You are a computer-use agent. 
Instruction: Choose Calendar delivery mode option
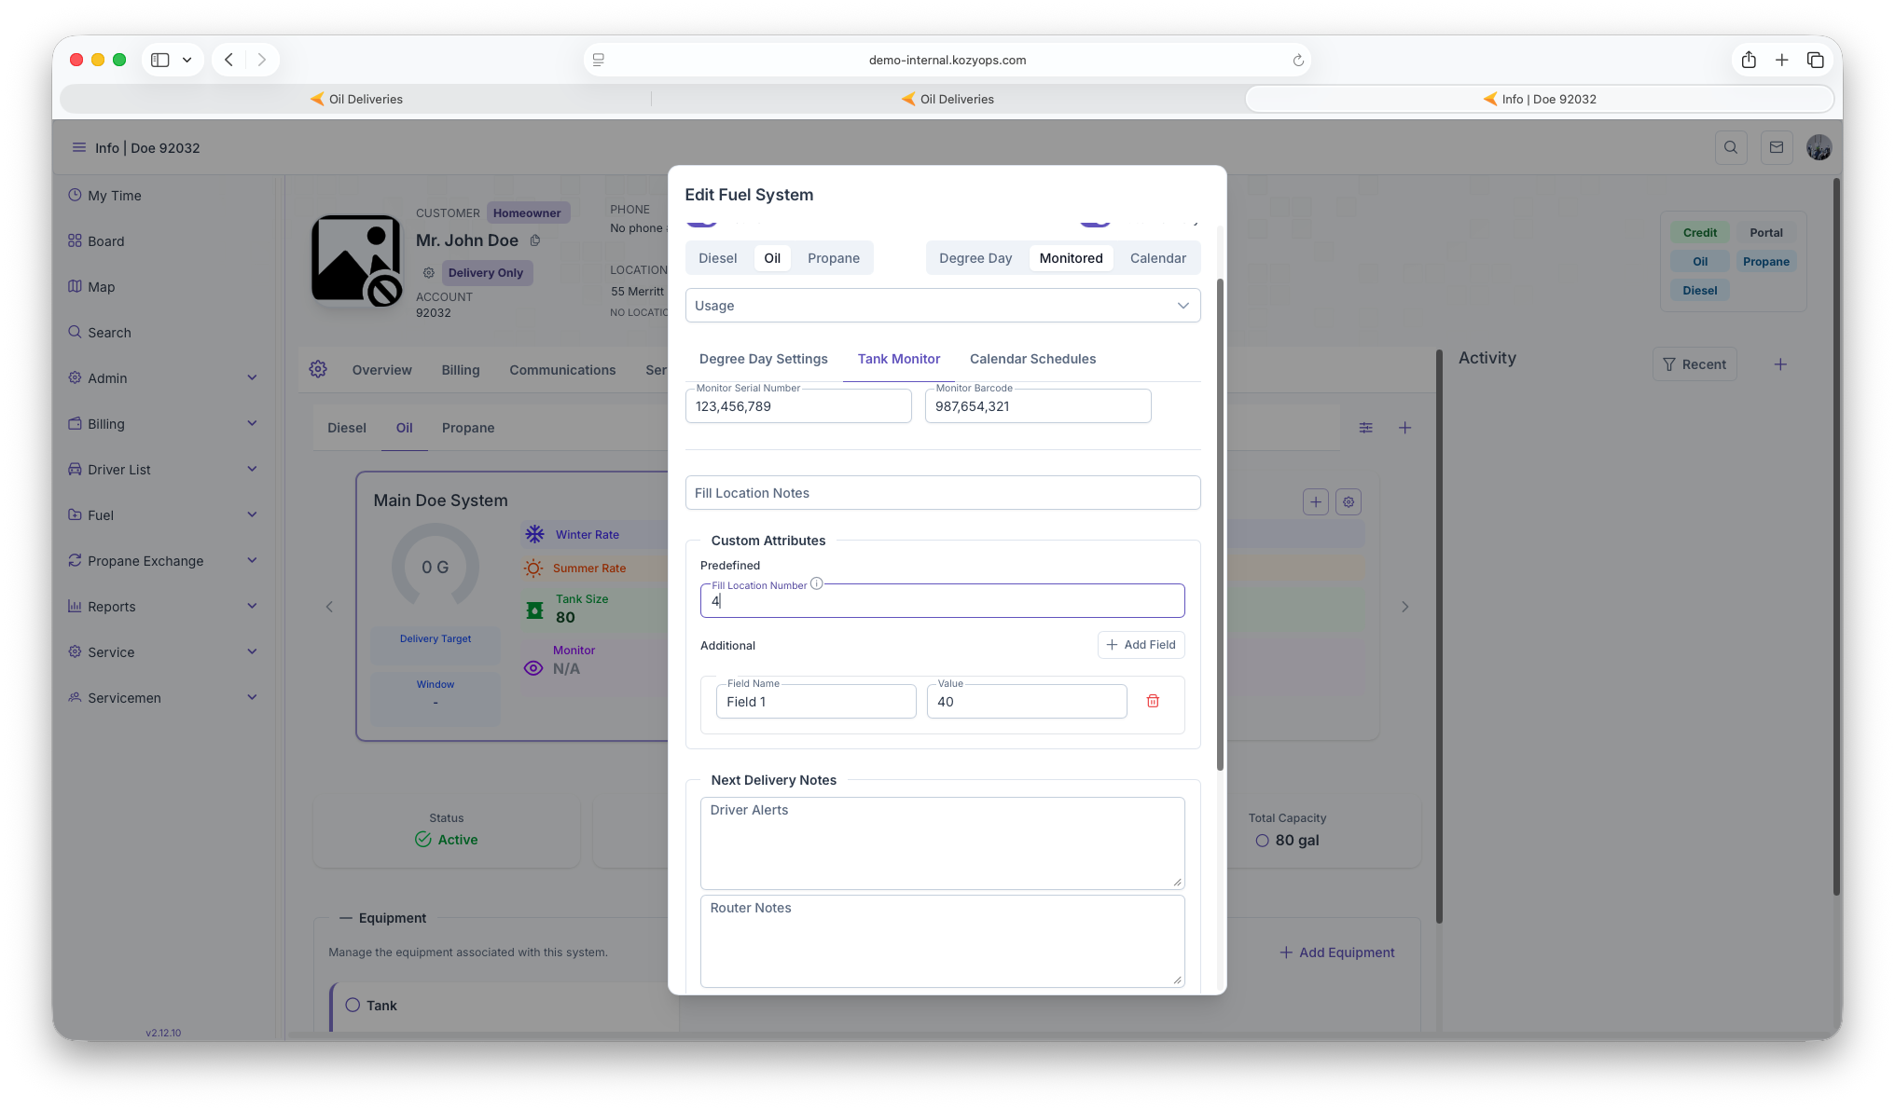(x=1157, y=258)
